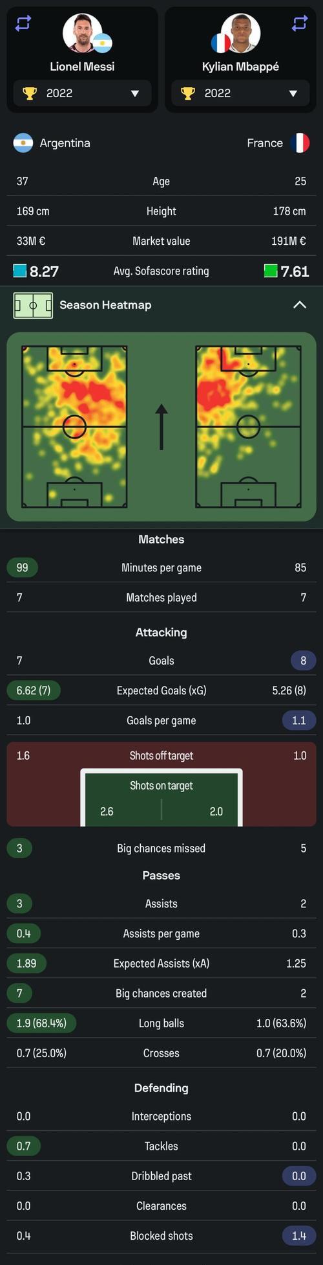The image size is (323, 1265).
Task: Click Messi's blue 8.27 rating square
Action: (19, 271)
